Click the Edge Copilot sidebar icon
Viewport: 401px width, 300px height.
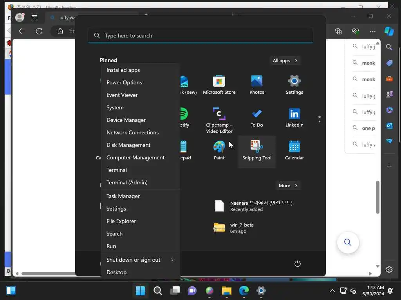coord(389,31)
